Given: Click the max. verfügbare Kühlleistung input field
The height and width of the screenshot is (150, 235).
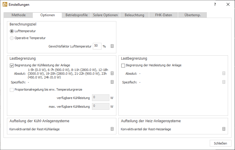Looking at the screenshot, I should [x=101, y=107].
